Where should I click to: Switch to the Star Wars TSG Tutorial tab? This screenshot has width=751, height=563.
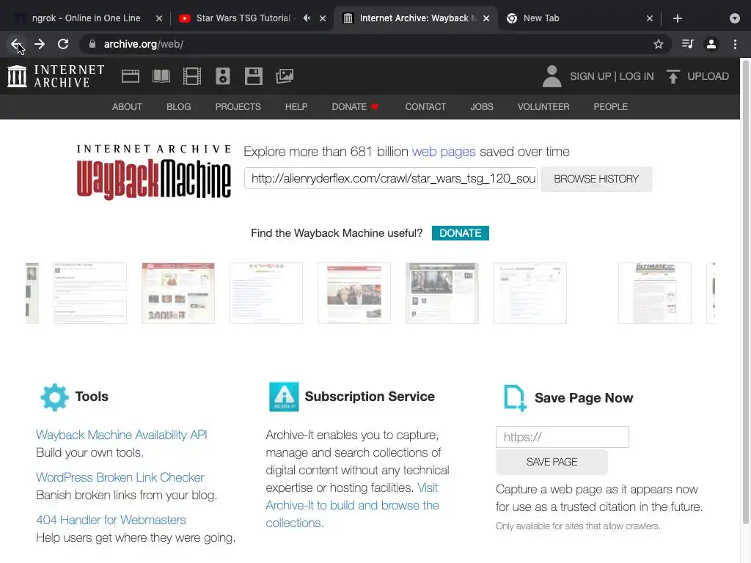[243, 18]
